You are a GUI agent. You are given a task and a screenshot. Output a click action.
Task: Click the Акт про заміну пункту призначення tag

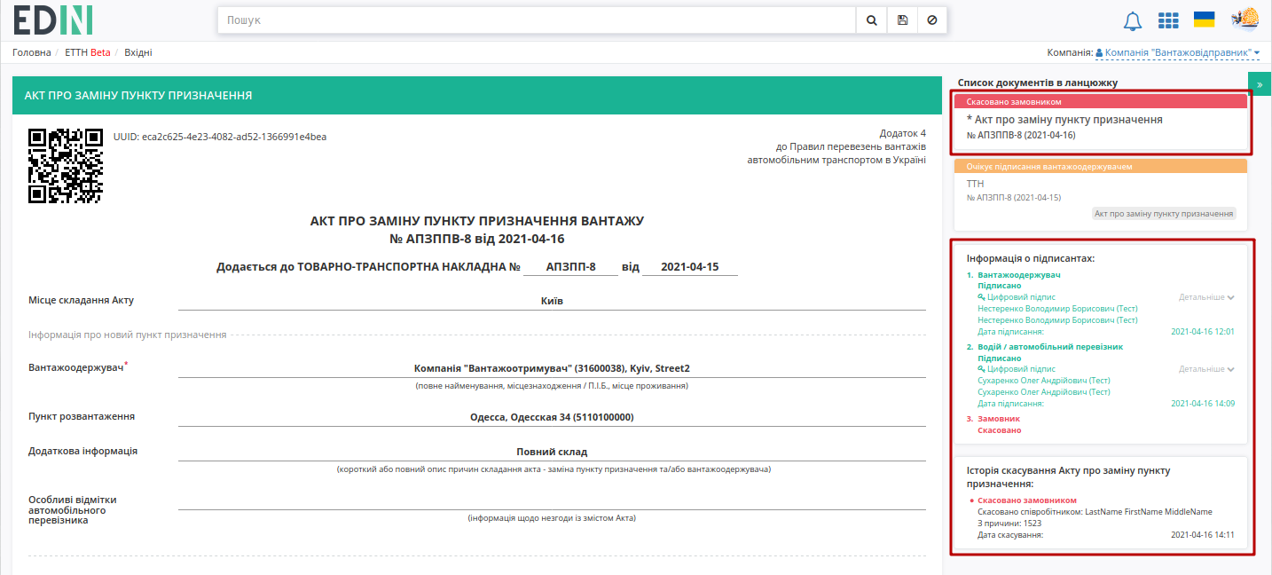tap(1164, 214)
